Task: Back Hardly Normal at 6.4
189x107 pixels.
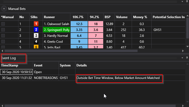Action: [79, 35]
